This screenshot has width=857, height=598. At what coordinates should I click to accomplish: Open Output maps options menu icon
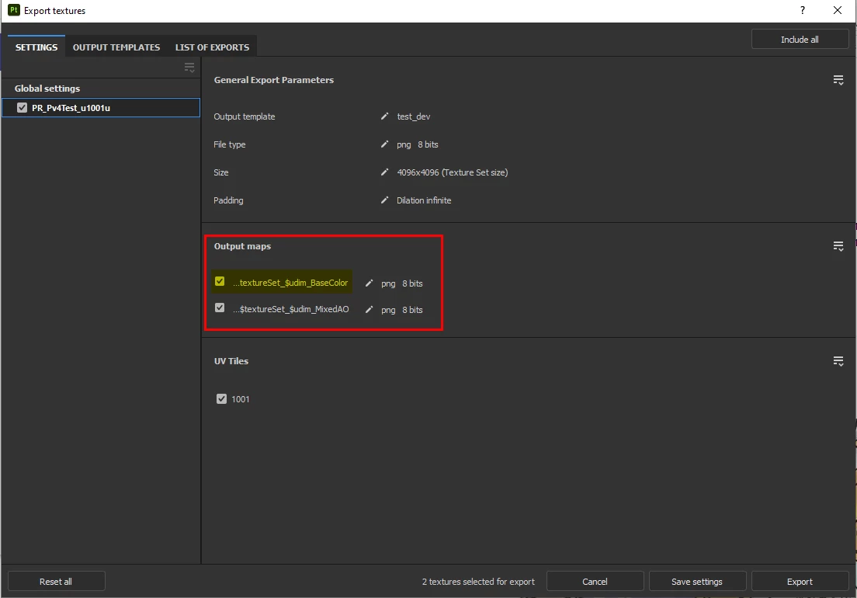click(838, 246)
